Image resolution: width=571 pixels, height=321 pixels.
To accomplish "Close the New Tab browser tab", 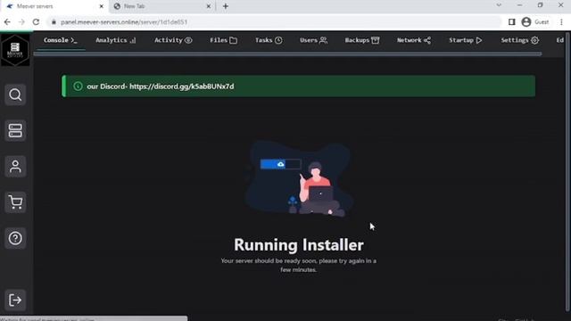I will pos(209,6).
